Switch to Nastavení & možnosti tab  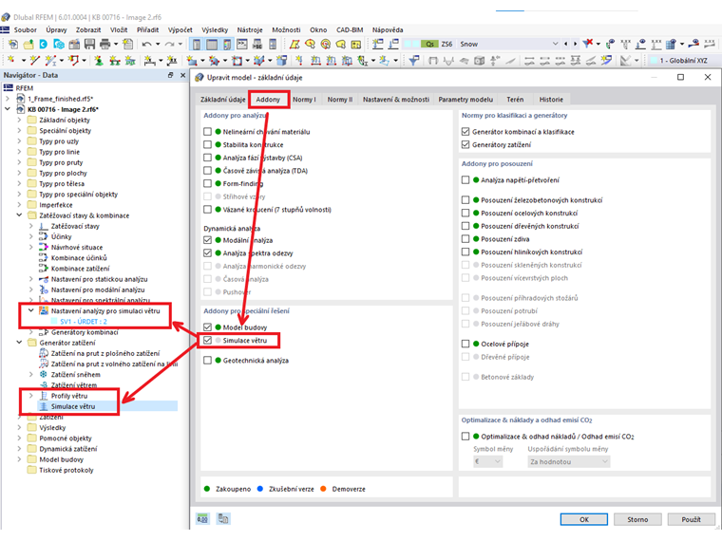click(396, 100)
